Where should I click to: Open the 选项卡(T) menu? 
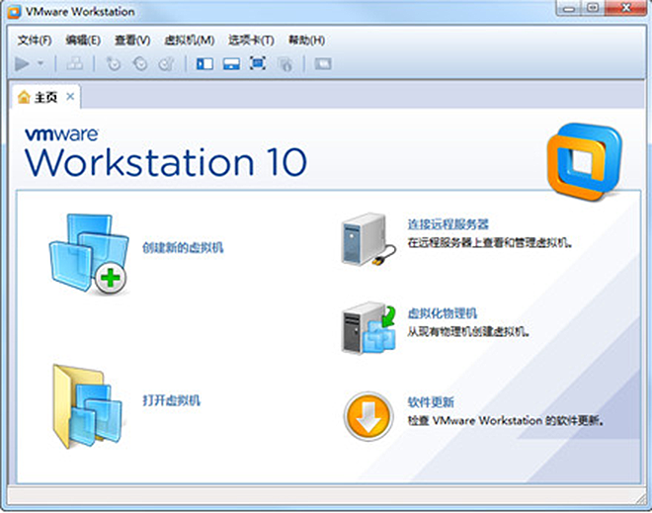[251, 41]
